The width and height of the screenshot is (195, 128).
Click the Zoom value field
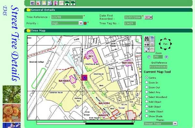click(158, 57)
